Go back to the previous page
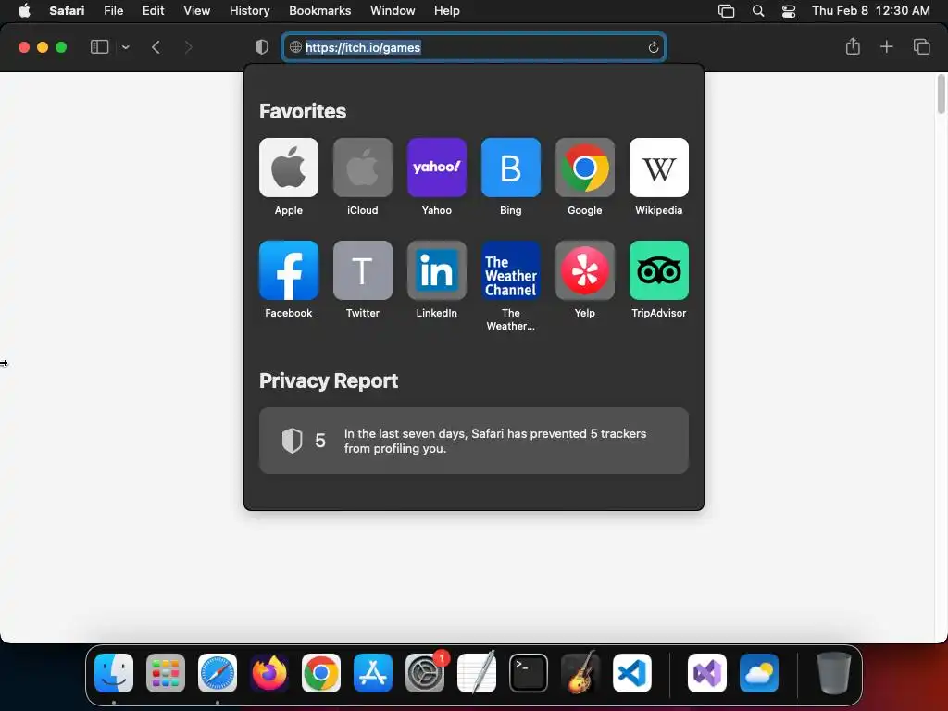The image size is (948, 711). [x=156, y=47]
